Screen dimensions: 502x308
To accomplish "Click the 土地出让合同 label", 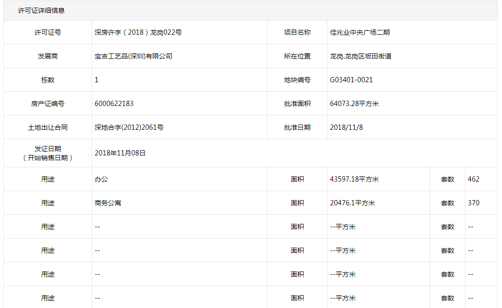I will (x=48, y=127).
